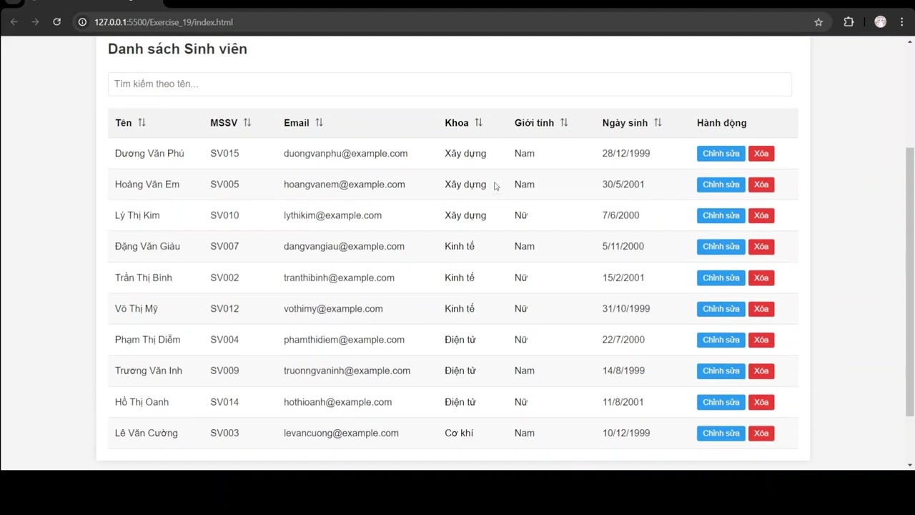Click email hothioanh@example.com

337,402
